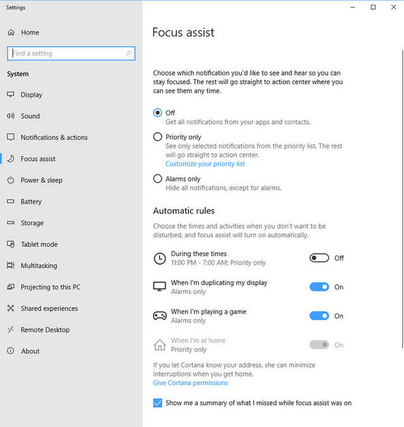This screenshot has width=404, height=427.
Task: Select the Alarms only radio button
Action: [x=158, y=179]
